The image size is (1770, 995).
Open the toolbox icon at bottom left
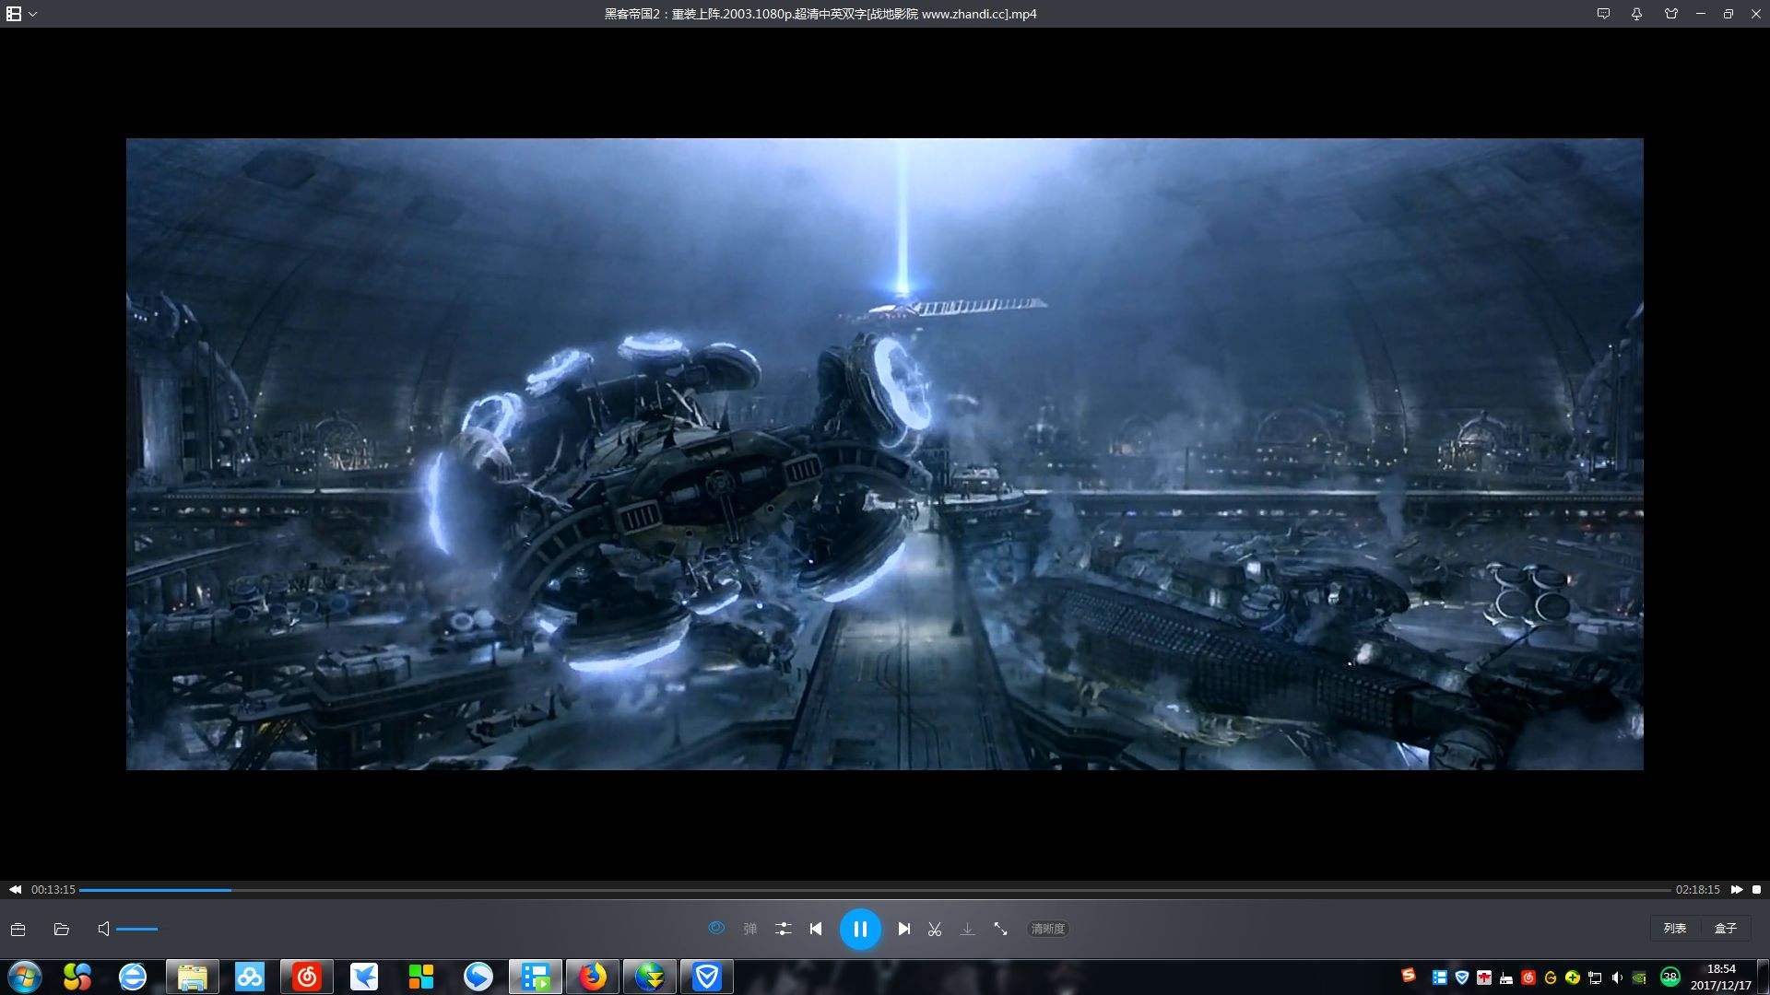18,929
